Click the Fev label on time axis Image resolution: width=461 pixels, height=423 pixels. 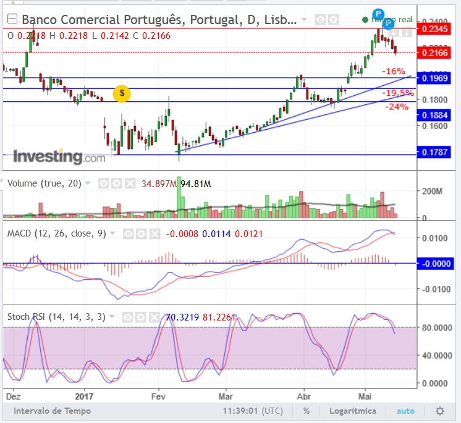click(158, 396)
